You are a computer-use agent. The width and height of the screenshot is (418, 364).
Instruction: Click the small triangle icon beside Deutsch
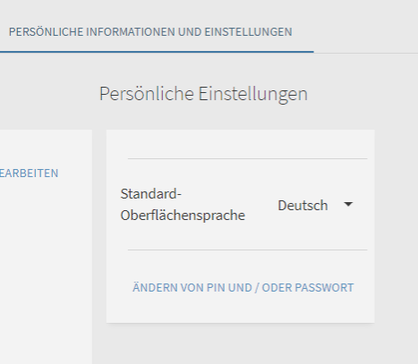tap(348, 205)
